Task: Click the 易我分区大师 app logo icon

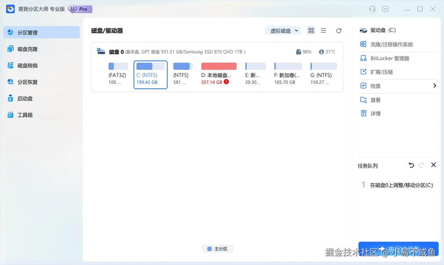Action: pos(10,9)
